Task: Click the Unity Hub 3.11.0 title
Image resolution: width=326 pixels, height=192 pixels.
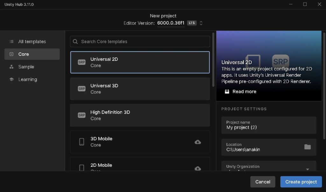Action: click(x=19, y=4)
